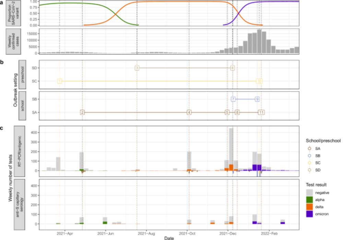Select outbreak marker 3 on SD row
This screenshot has height=240, width=343.
[x=137, y=68]
